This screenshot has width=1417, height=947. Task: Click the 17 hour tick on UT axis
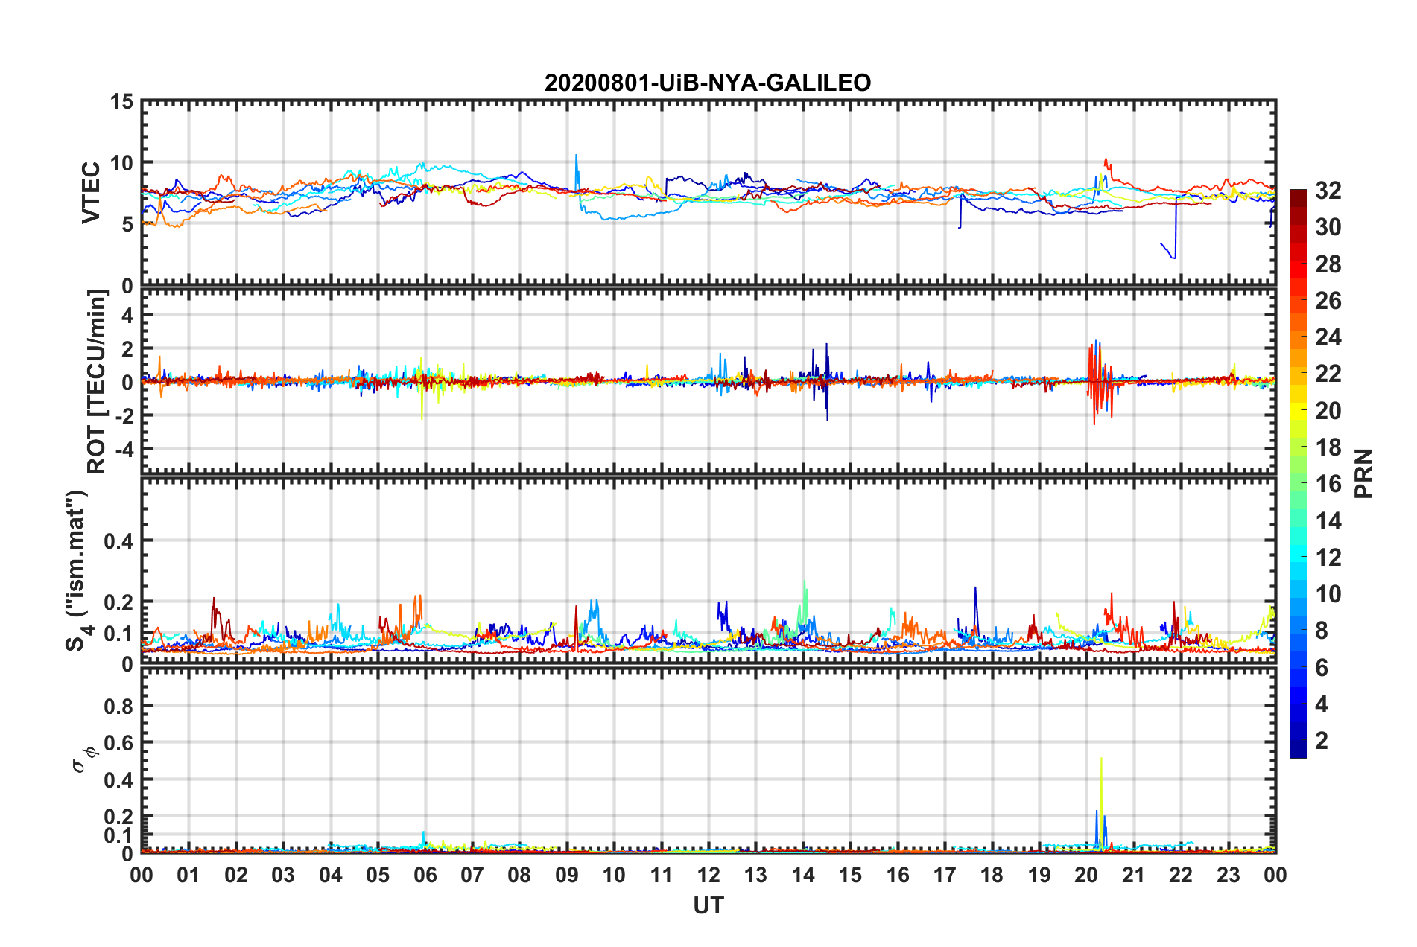pos(945,875)
